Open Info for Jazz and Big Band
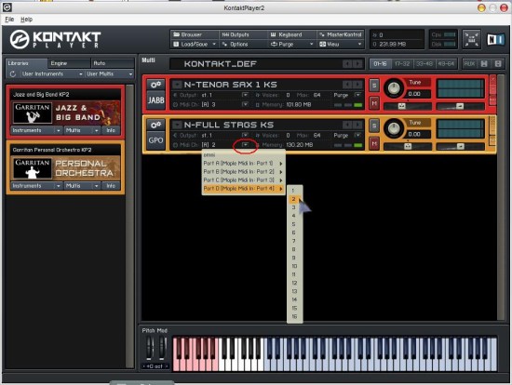 point(111,130)
